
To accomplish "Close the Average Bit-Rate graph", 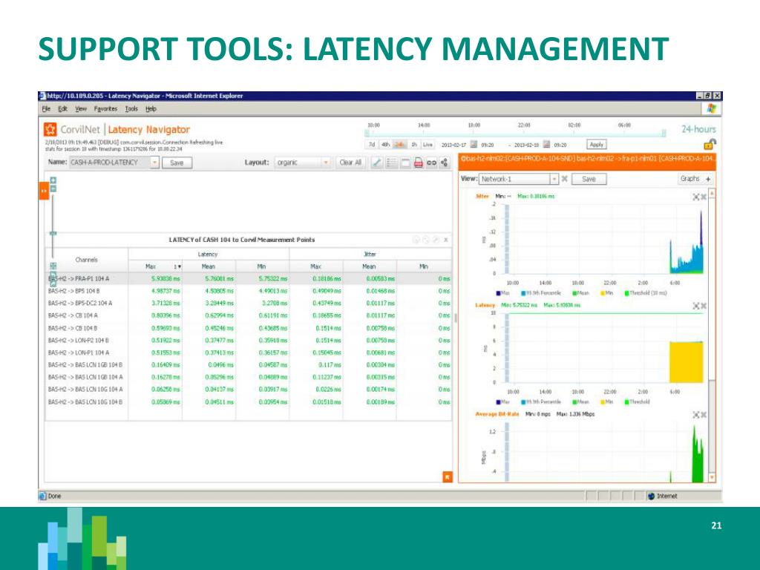I will [x=704, y=415].
